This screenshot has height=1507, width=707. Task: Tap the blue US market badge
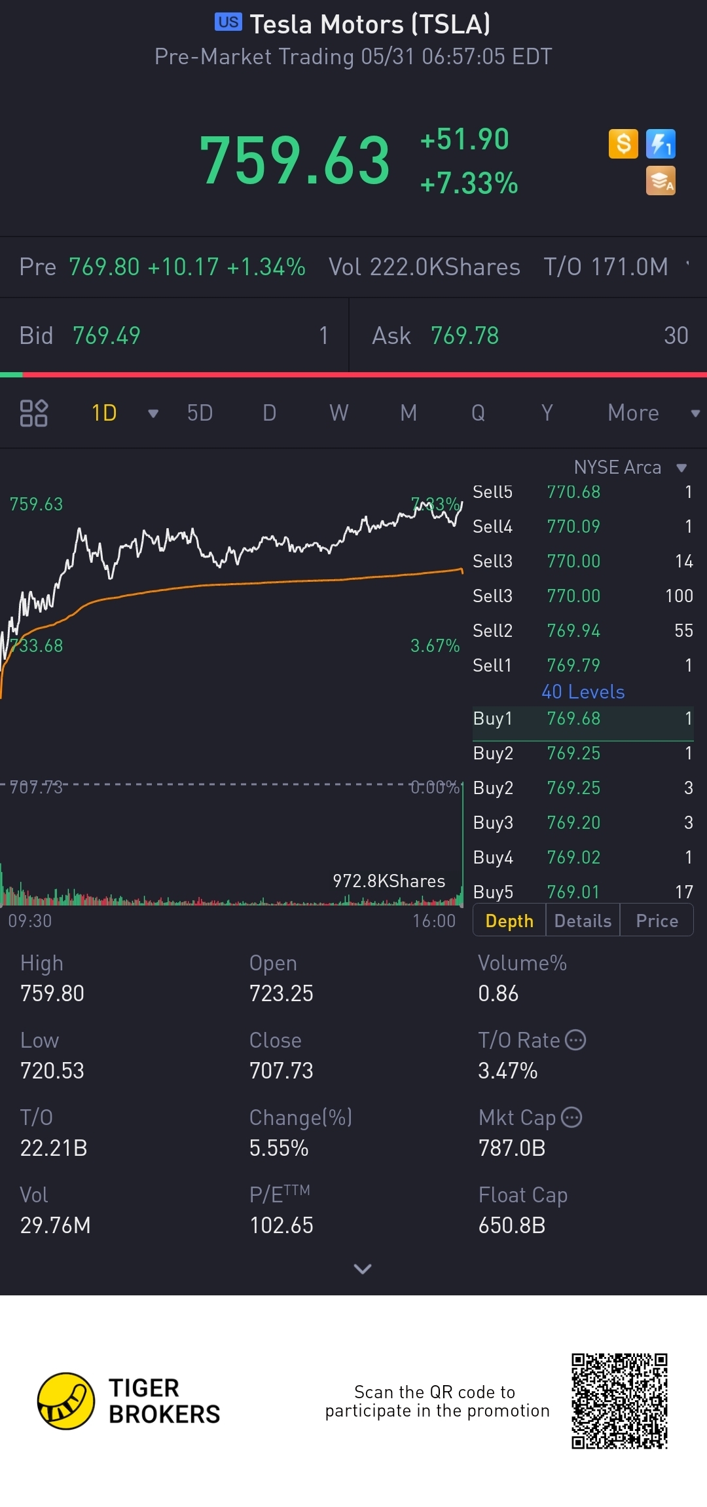click(228, 22)
